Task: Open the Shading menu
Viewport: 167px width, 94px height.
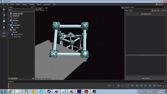Action: tap(32, 4)
